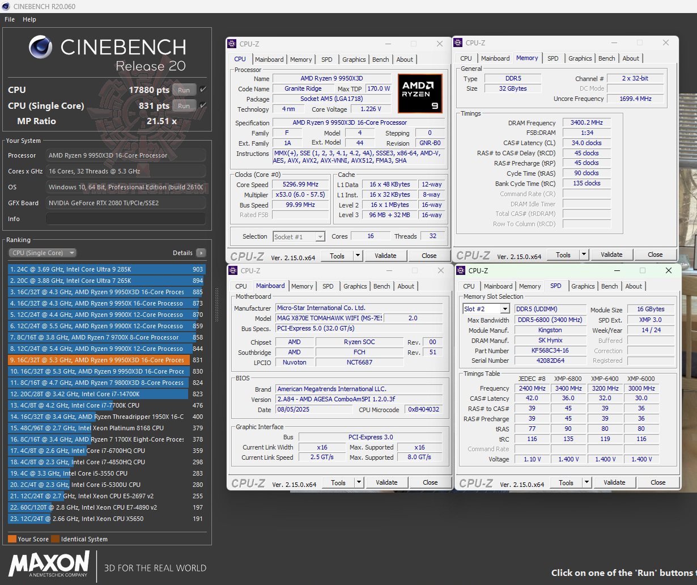The height and width of the screenshot is (585, 697).
Task: Click the AMD Ryzen 9 logo image
Action: (x=420, y=93)
